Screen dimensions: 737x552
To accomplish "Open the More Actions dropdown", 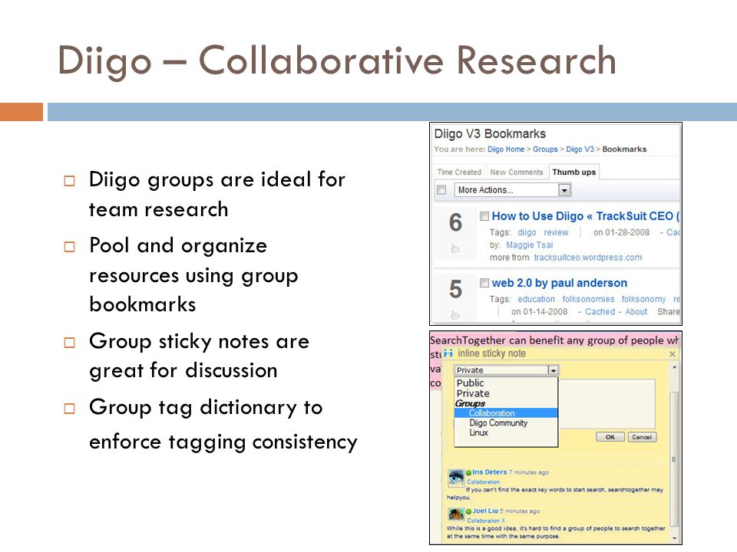I will (512, 189).
